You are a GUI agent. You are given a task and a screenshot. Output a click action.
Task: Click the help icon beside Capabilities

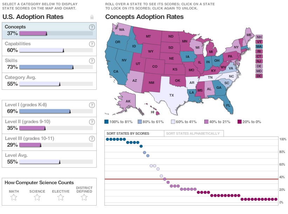coord(92,44)
